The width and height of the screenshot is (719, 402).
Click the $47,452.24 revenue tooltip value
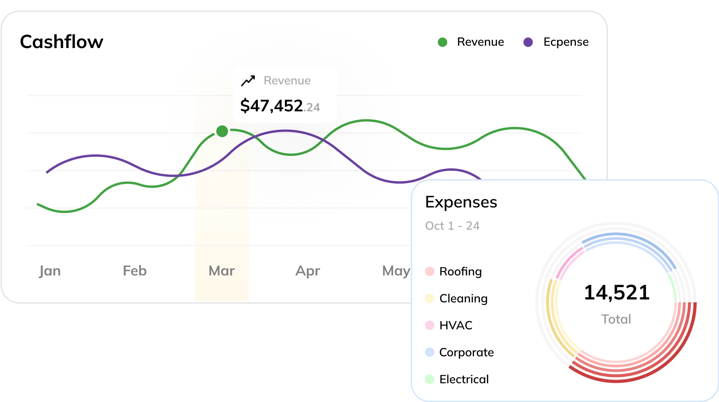[280, 106]
